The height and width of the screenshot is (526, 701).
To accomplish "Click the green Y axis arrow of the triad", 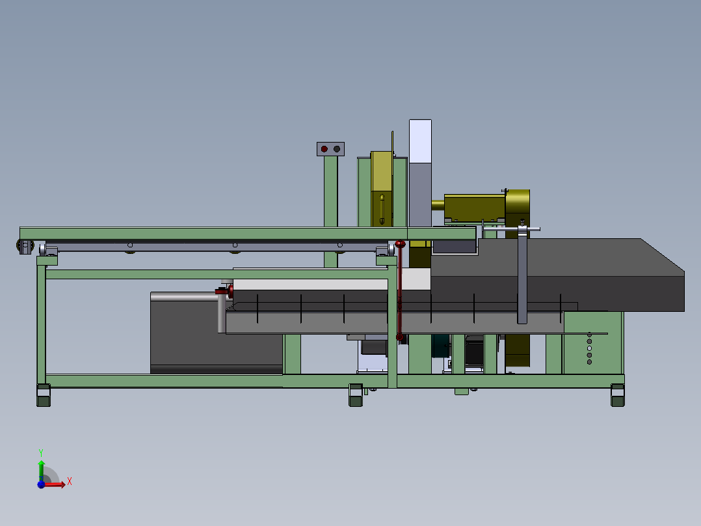I will click(41, 470).
